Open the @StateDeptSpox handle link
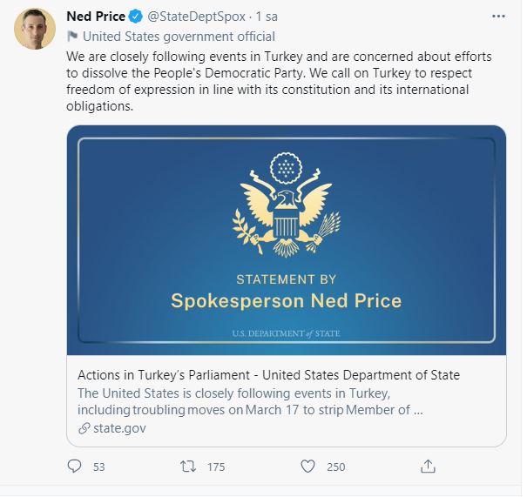The width and height of the screenshot is (527, 497). [194, 17]
